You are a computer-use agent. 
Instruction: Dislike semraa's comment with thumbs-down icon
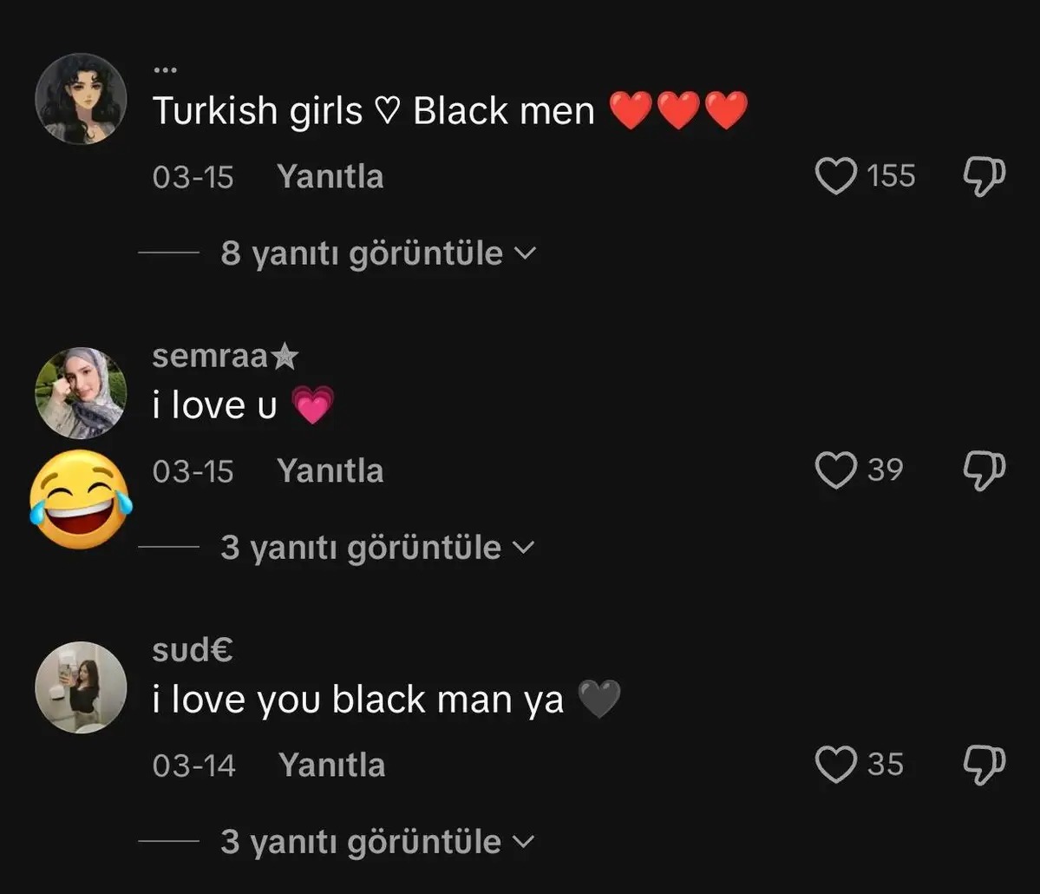(x=984, y=470)
